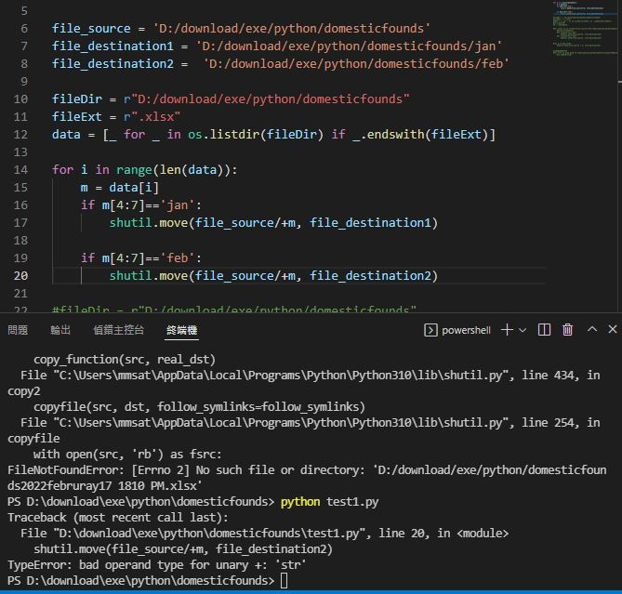Click shutil.move call on line 17
Image resolution: width=622 pixels, height=594 pixels.
(273, 223)
